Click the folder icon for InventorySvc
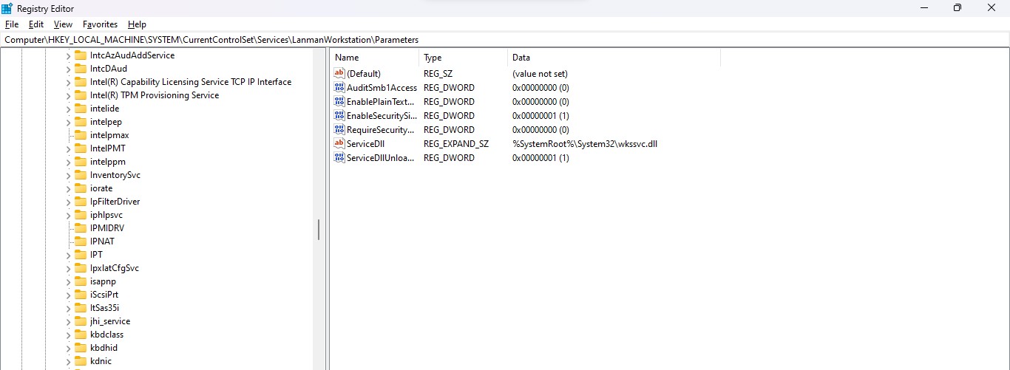 tap(81, 175)
